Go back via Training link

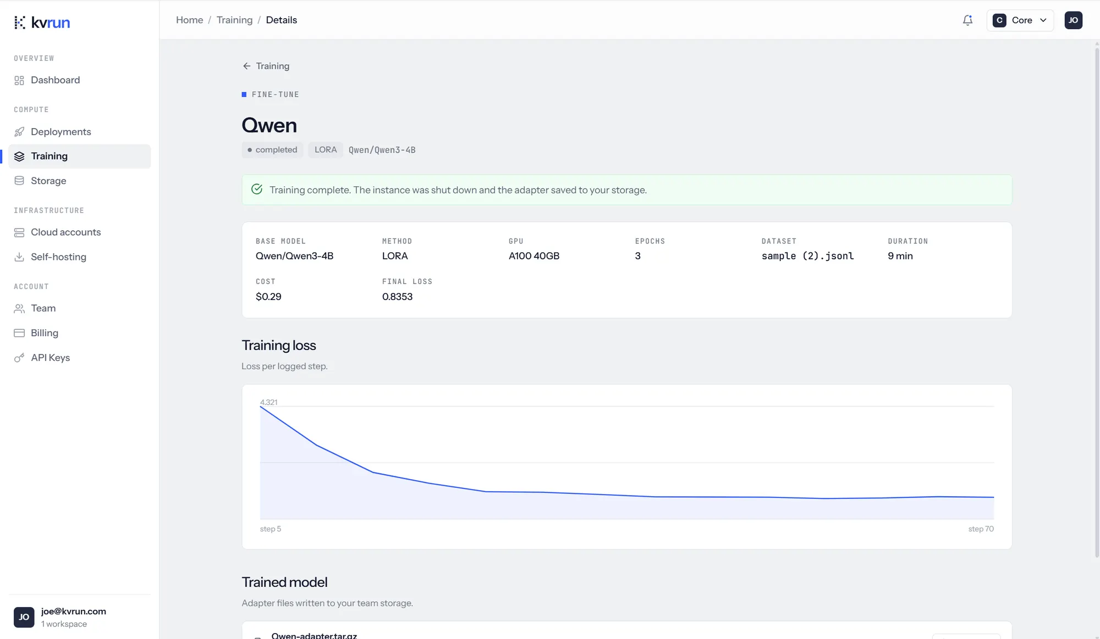pyautogui.click(x=266, y=66)
